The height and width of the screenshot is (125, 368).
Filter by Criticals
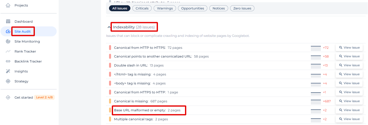pyautogui.click(x=142, y=8)
